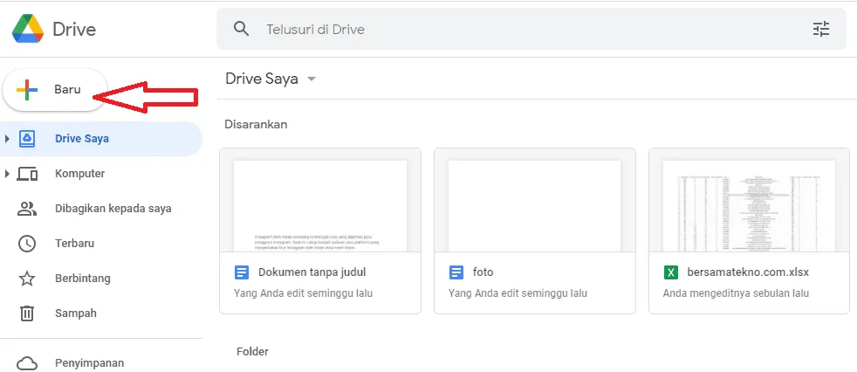Viewport: 857px width, 372px height.
Task: Open Komputer in the sidebar
Action: pos(101,174)
